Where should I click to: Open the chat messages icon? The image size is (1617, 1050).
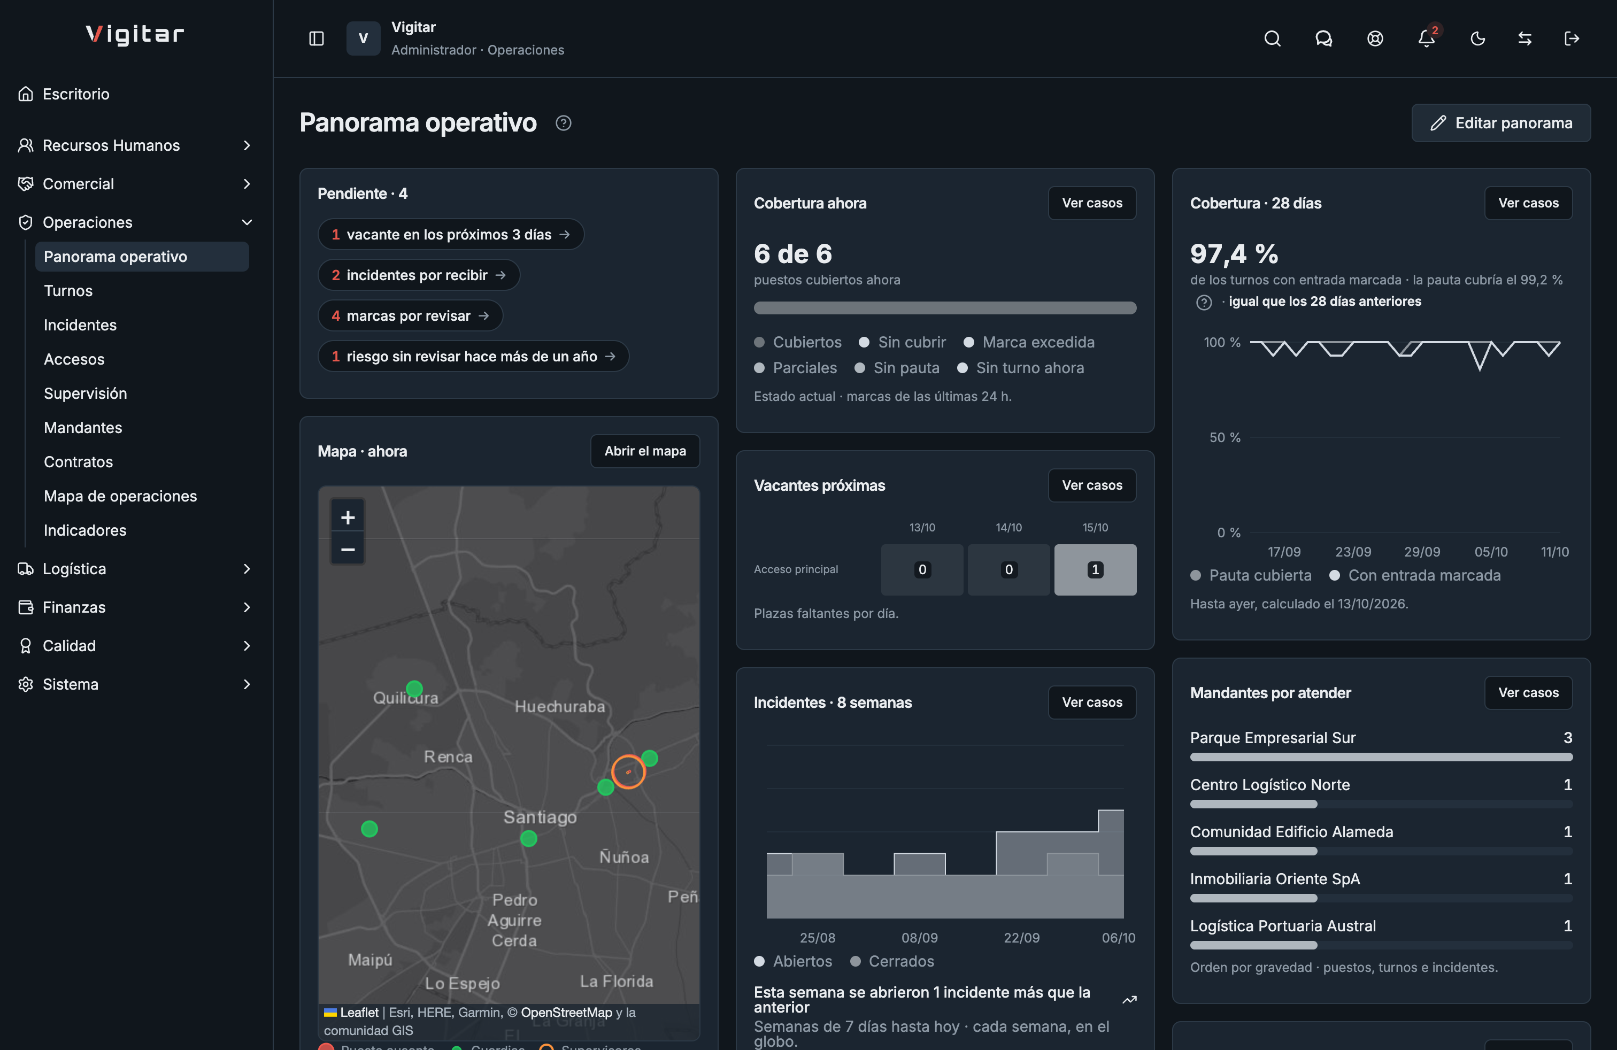(x=1323, y=38)
